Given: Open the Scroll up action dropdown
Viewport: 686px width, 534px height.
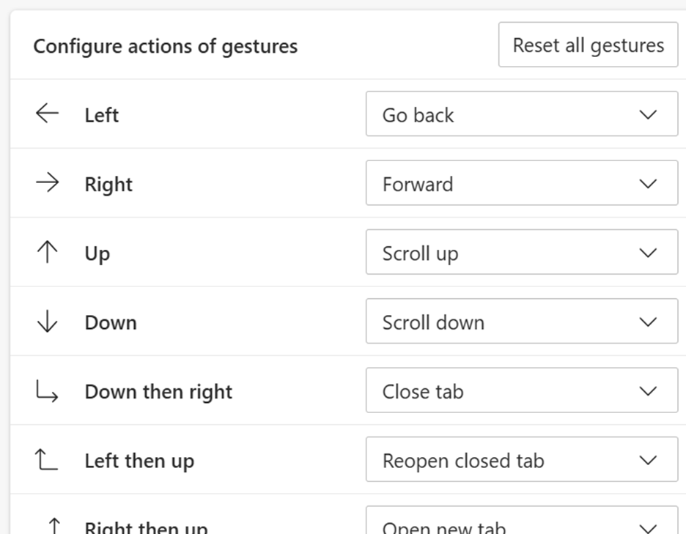Looking at the screenshot, I should 522,252.
